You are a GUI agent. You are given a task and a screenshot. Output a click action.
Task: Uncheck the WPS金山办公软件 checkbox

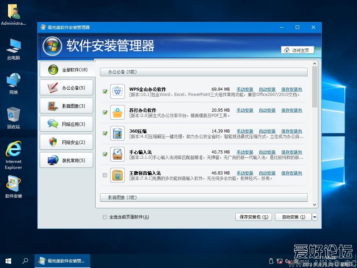[x=105, y=91]
